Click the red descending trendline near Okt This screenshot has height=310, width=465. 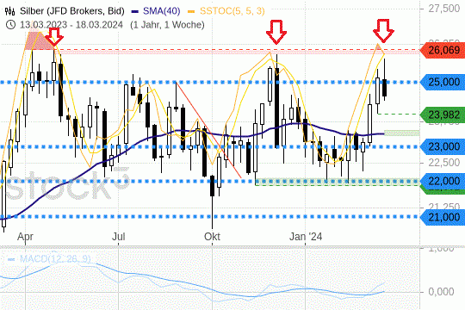(208, 130)
